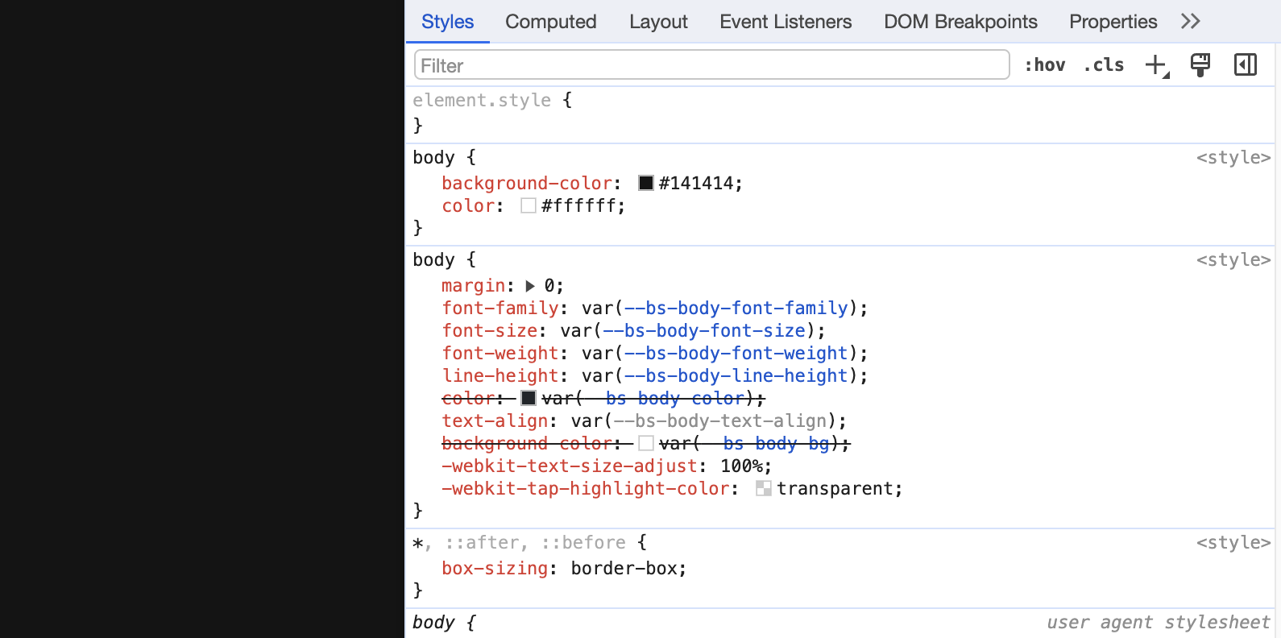The image size is (1281, 638).
Task: Follow the <style> link beside margin body rule
Action: tap(1233, 260)
